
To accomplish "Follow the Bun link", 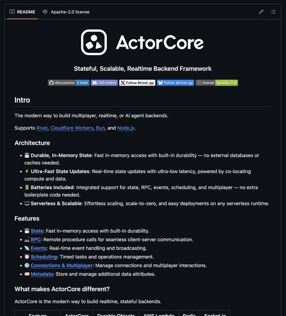I will 100,128.
